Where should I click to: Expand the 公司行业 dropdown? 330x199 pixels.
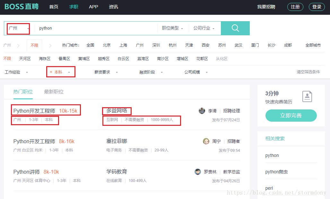204,28
